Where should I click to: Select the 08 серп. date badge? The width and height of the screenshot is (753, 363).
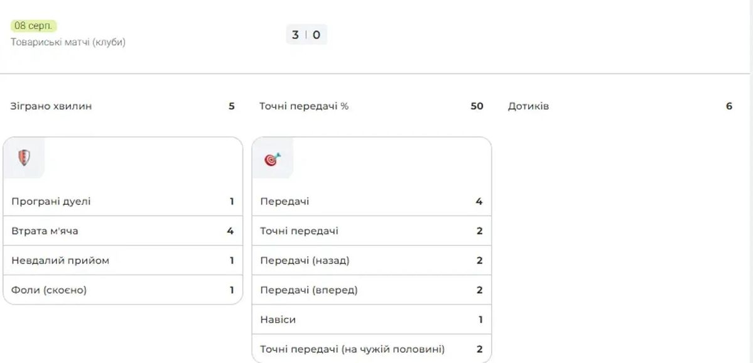click(34, 26)
